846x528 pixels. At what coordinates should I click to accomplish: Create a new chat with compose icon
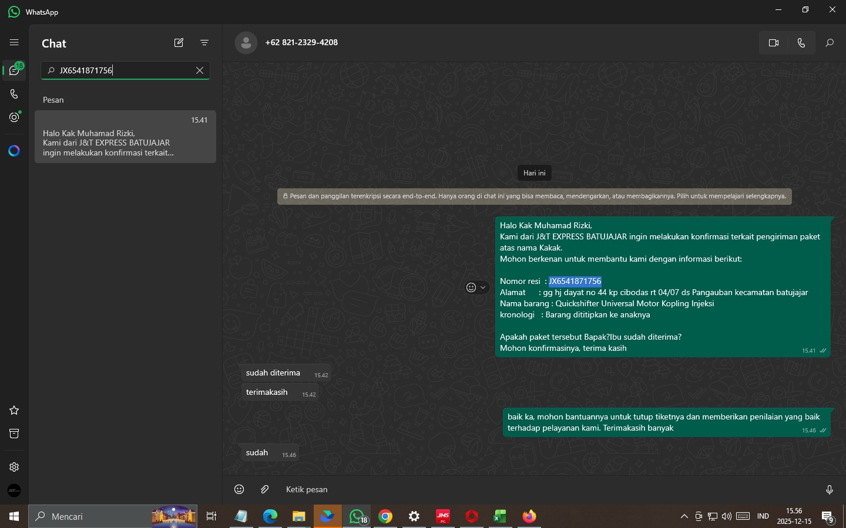click(179, 43)
